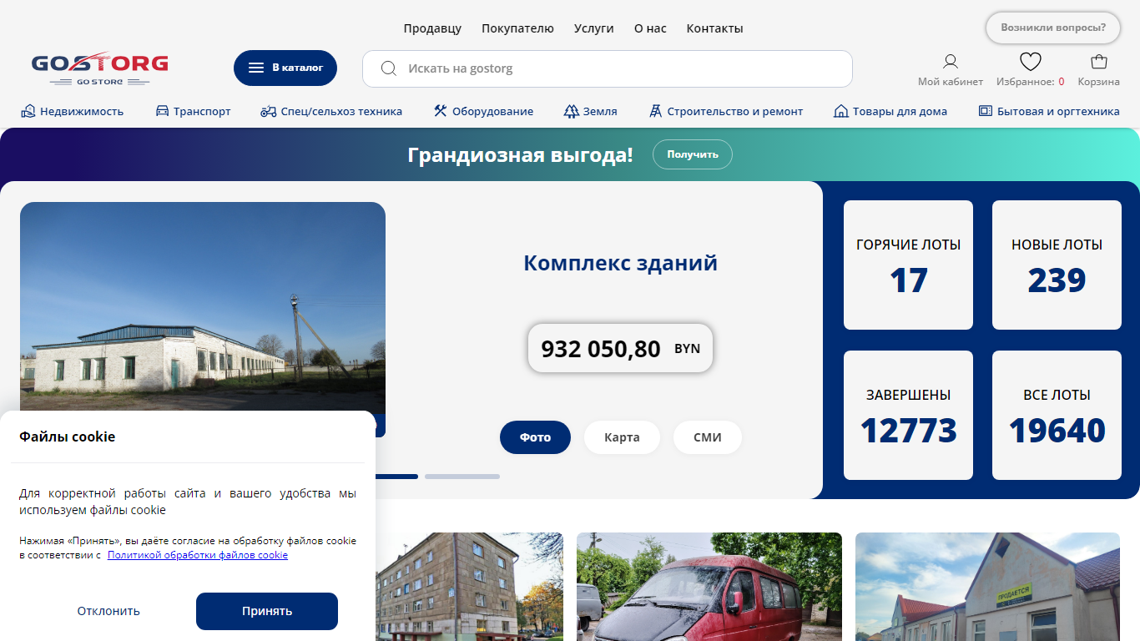Open Корзина shopping bag icon
This screenshot has width=1140, height=641.
(x=1099, y=61)
